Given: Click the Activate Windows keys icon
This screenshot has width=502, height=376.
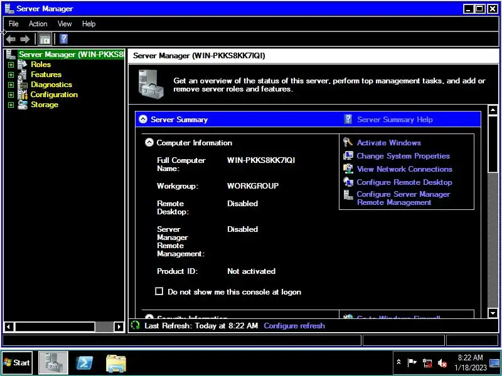Looking at the screenshot, I should pos(348,142).
